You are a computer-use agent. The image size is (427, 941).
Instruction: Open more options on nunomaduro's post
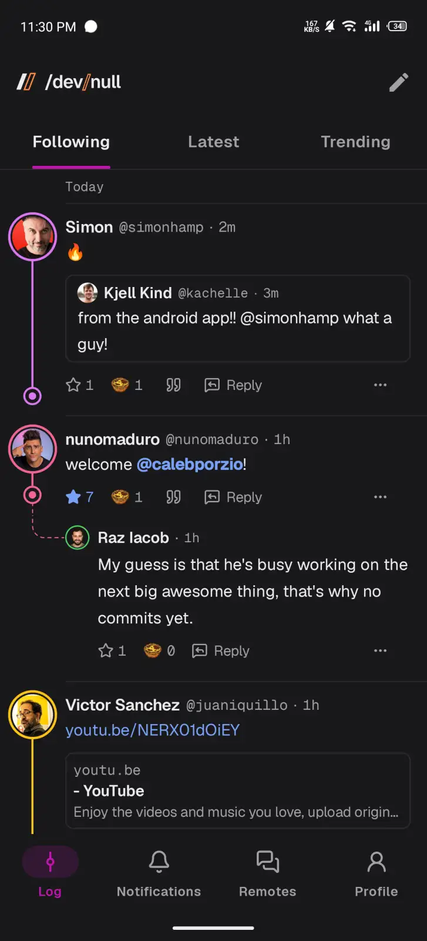coord(381,497)
